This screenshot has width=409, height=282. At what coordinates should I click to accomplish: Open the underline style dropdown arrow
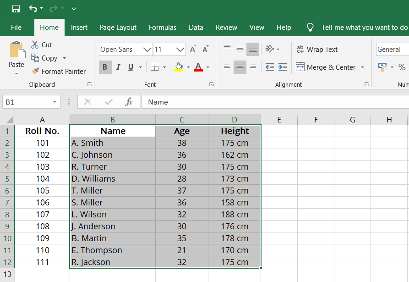pyautogui.click(x=140, y=67)
